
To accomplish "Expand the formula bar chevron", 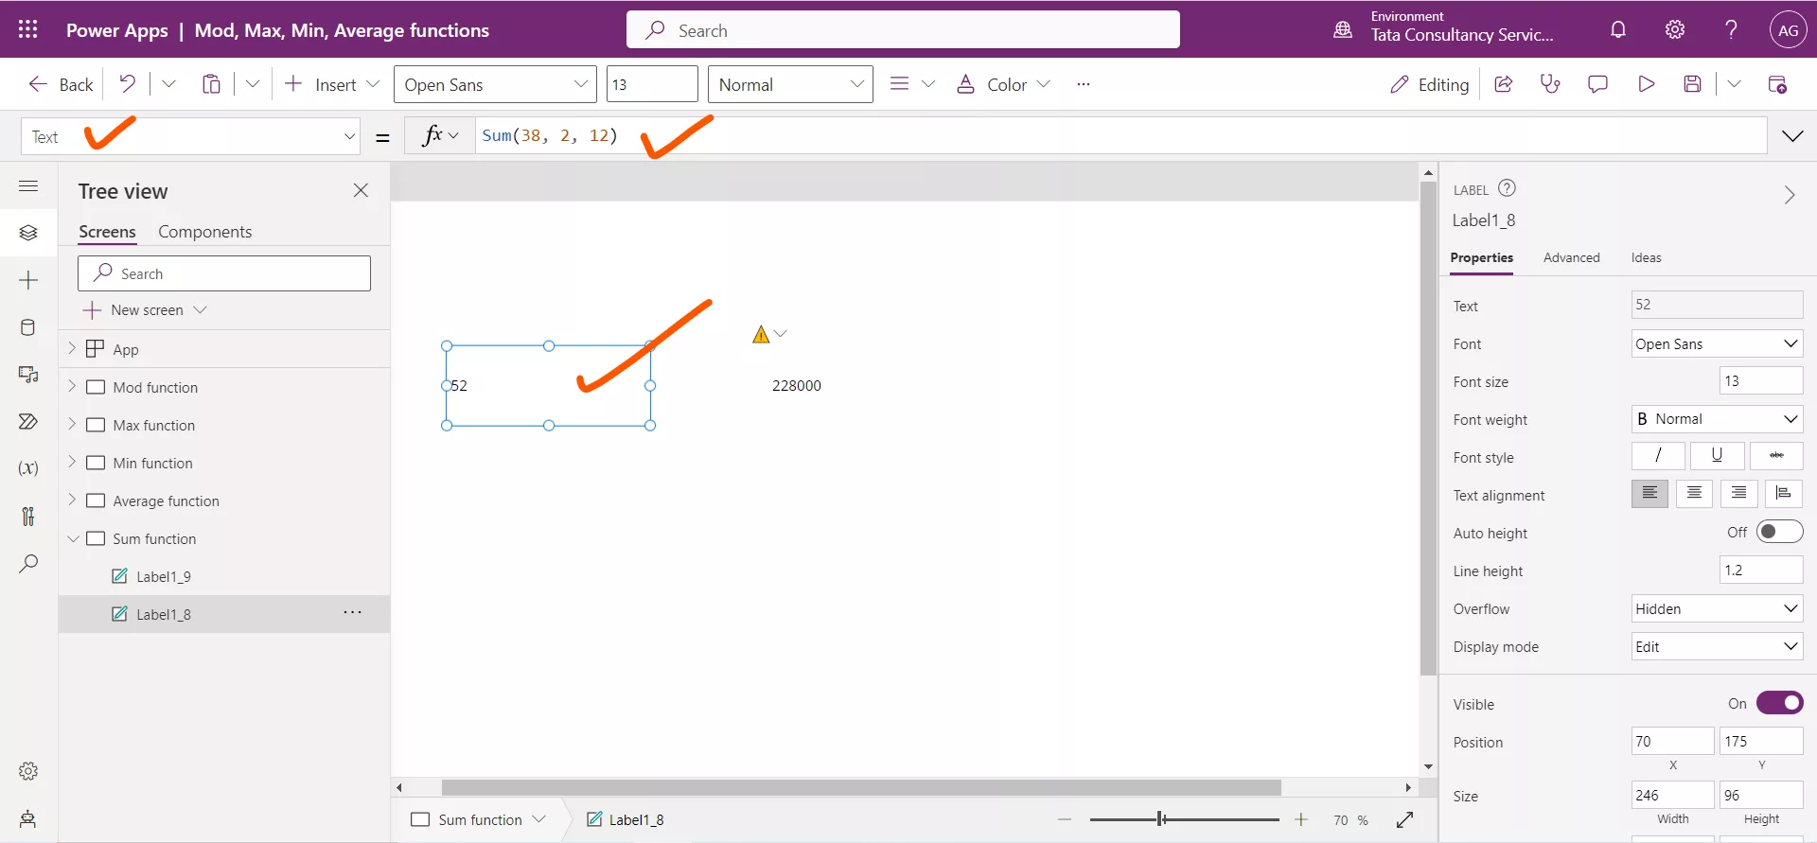I will (1792, 136).
